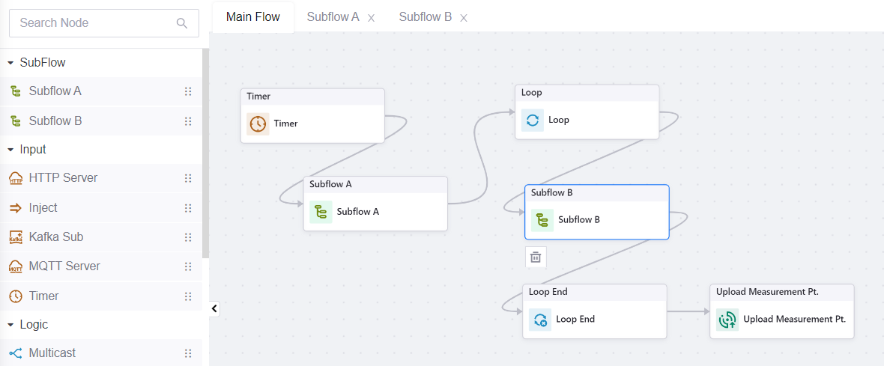Close the Subflow A tab

click(x=372, y=18)
